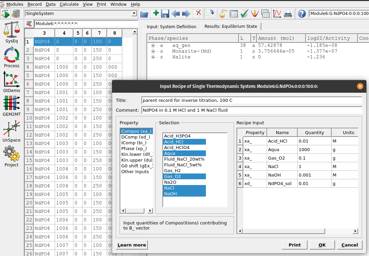Open the SysEq module
The width and height of the screenshot is (369, 256).
click(12, 32)
